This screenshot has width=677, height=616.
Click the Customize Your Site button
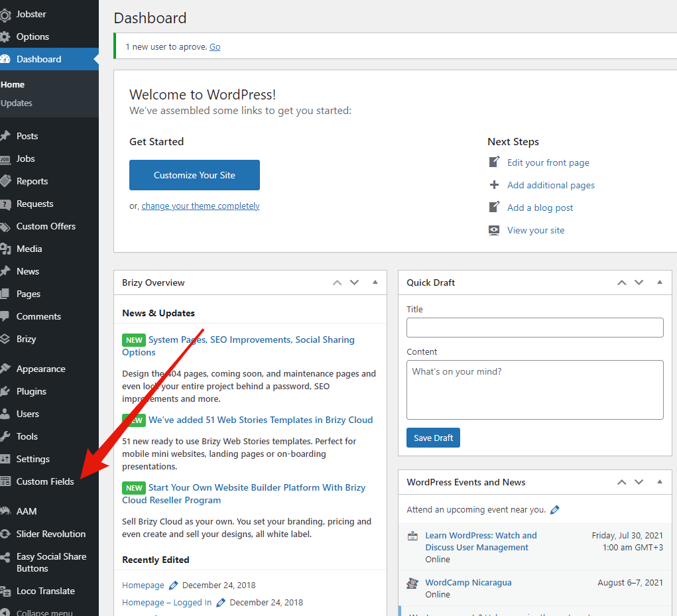coord(194,175)
